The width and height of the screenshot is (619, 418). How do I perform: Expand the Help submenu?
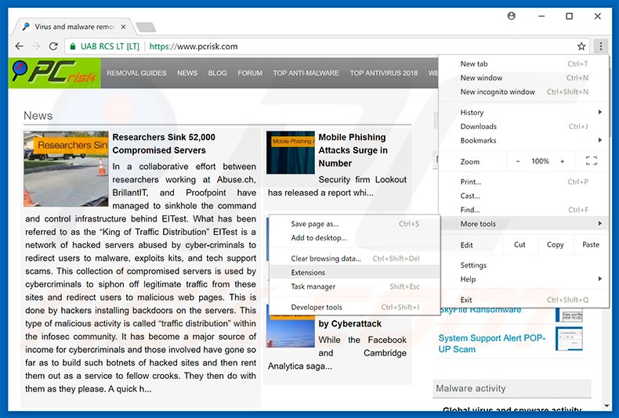[524, 279]
